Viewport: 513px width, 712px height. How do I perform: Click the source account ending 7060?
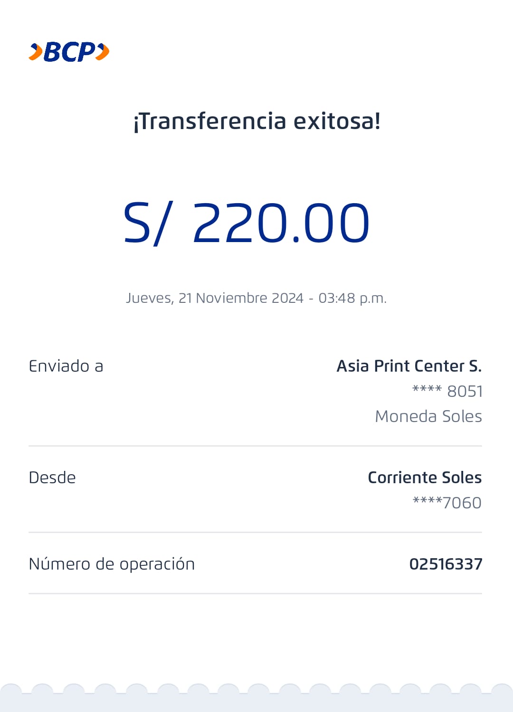(447, 503)
